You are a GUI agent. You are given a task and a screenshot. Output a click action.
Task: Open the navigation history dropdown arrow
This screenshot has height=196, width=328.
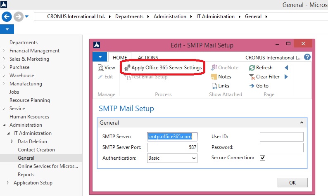(26, 16)
